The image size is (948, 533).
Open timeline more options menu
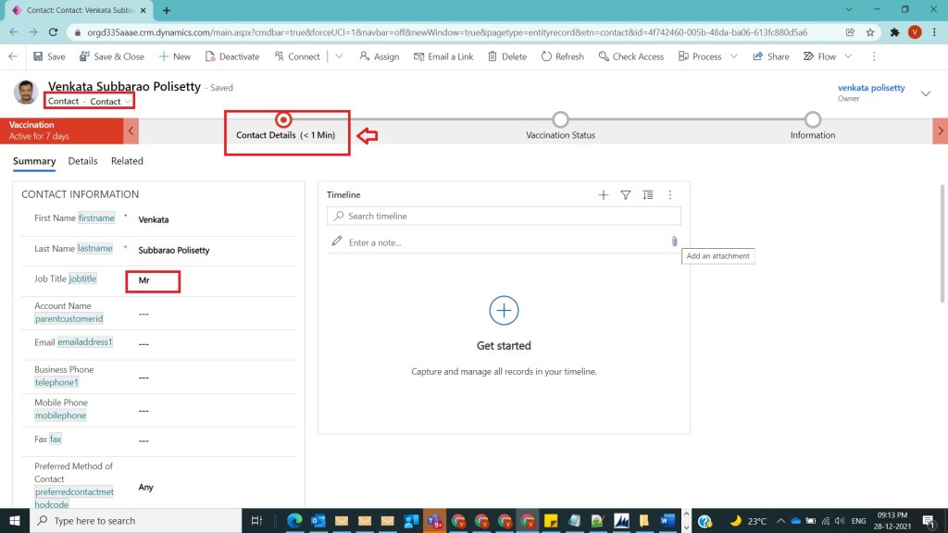coord(670,195)
